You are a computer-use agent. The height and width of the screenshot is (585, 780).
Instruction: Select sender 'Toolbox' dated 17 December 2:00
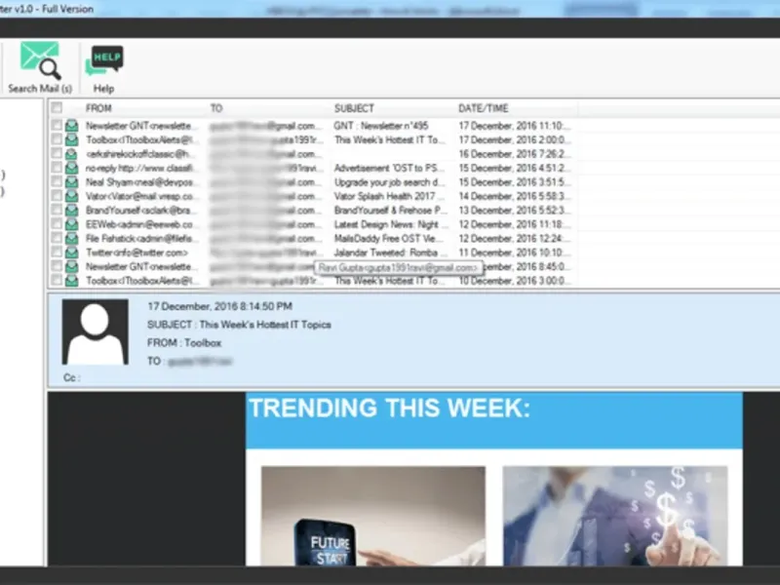[141, 139]
